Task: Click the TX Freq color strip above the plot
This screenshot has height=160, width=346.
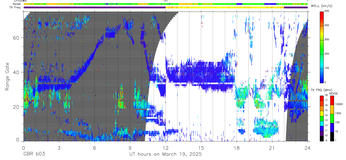Action: (166, 7)
